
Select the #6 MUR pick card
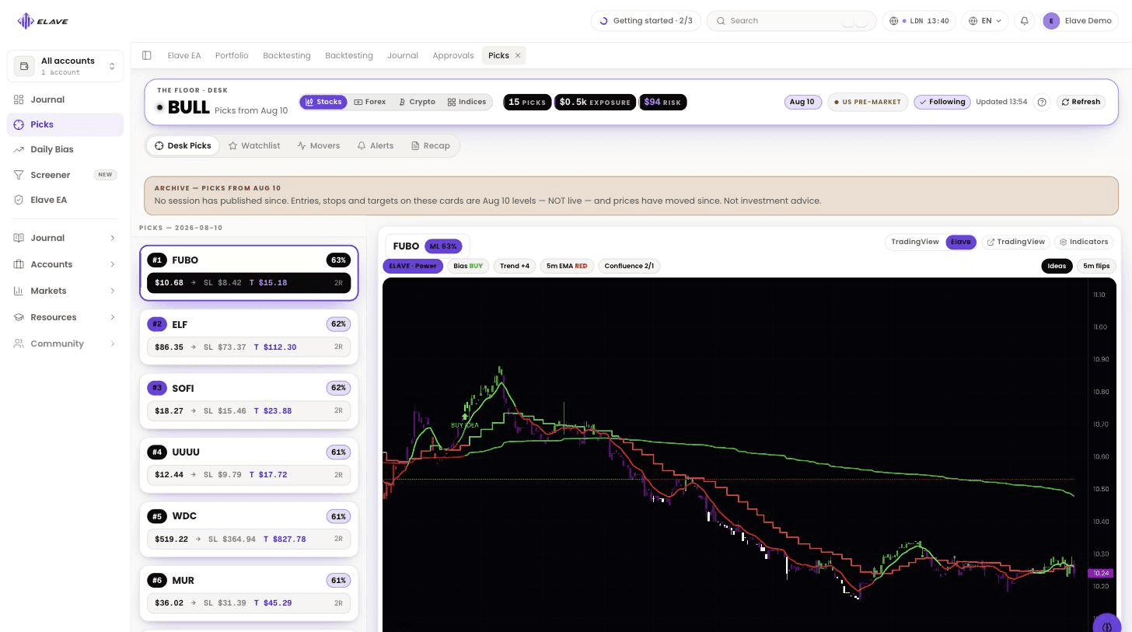[x=249, y=593]
